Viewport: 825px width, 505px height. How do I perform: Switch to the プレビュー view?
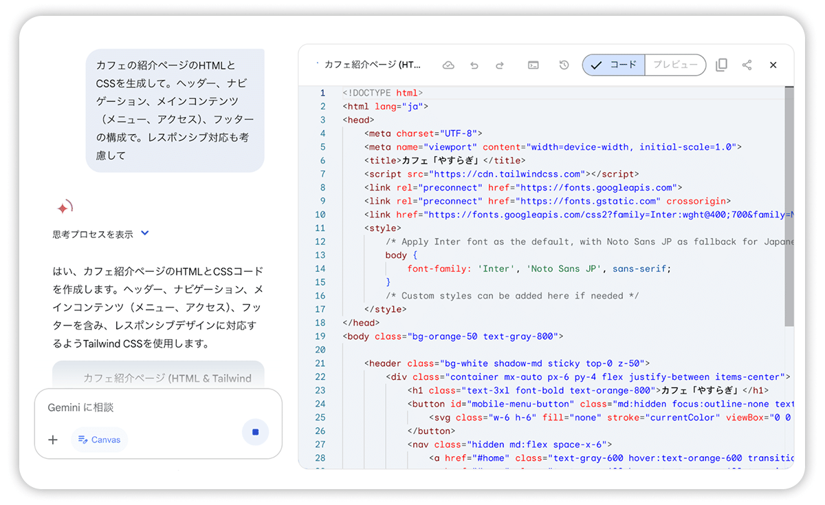pyautogui.click(x=675, y=65)
